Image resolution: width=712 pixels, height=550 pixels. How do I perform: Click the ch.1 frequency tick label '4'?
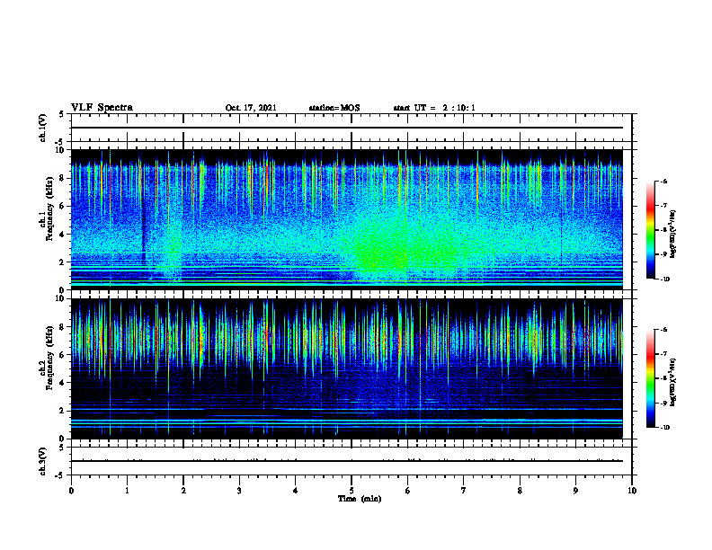(63, 235)
